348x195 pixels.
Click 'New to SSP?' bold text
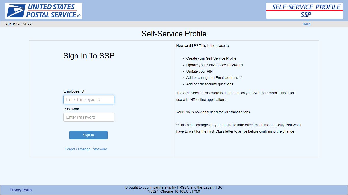(x=187, y=46)
